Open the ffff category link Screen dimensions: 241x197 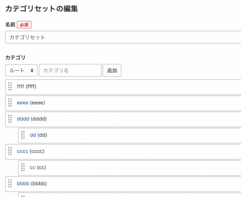20,87
